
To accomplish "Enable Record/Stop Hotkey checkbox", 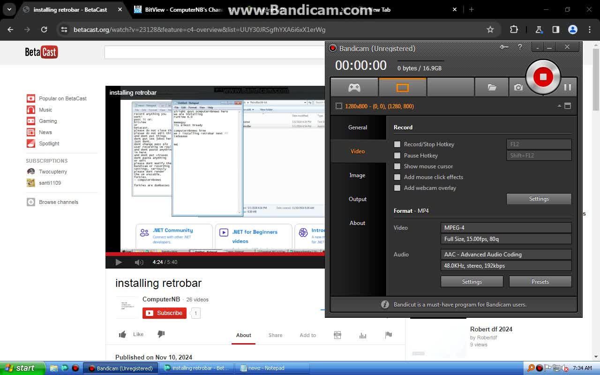I will [397, 144].
